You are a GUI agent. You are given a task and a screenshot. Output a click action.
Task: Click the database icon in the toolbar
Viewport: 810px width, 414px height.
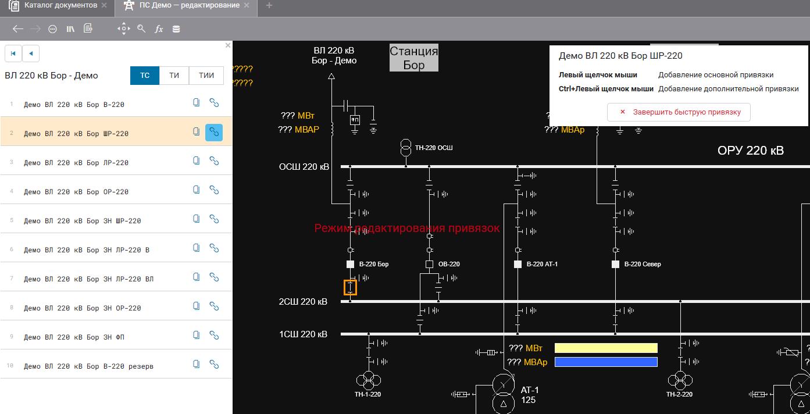point(176,28)
